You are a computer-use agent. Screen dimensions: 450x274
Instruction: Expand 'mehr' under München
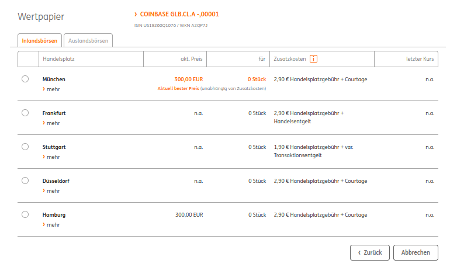[x=51, y=89]
